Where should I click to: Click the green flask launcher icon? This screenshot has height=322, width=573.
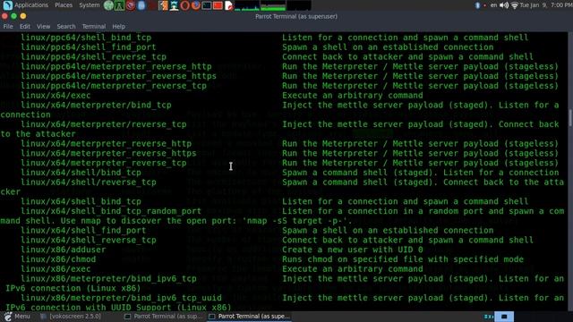[x=119, y=5]
